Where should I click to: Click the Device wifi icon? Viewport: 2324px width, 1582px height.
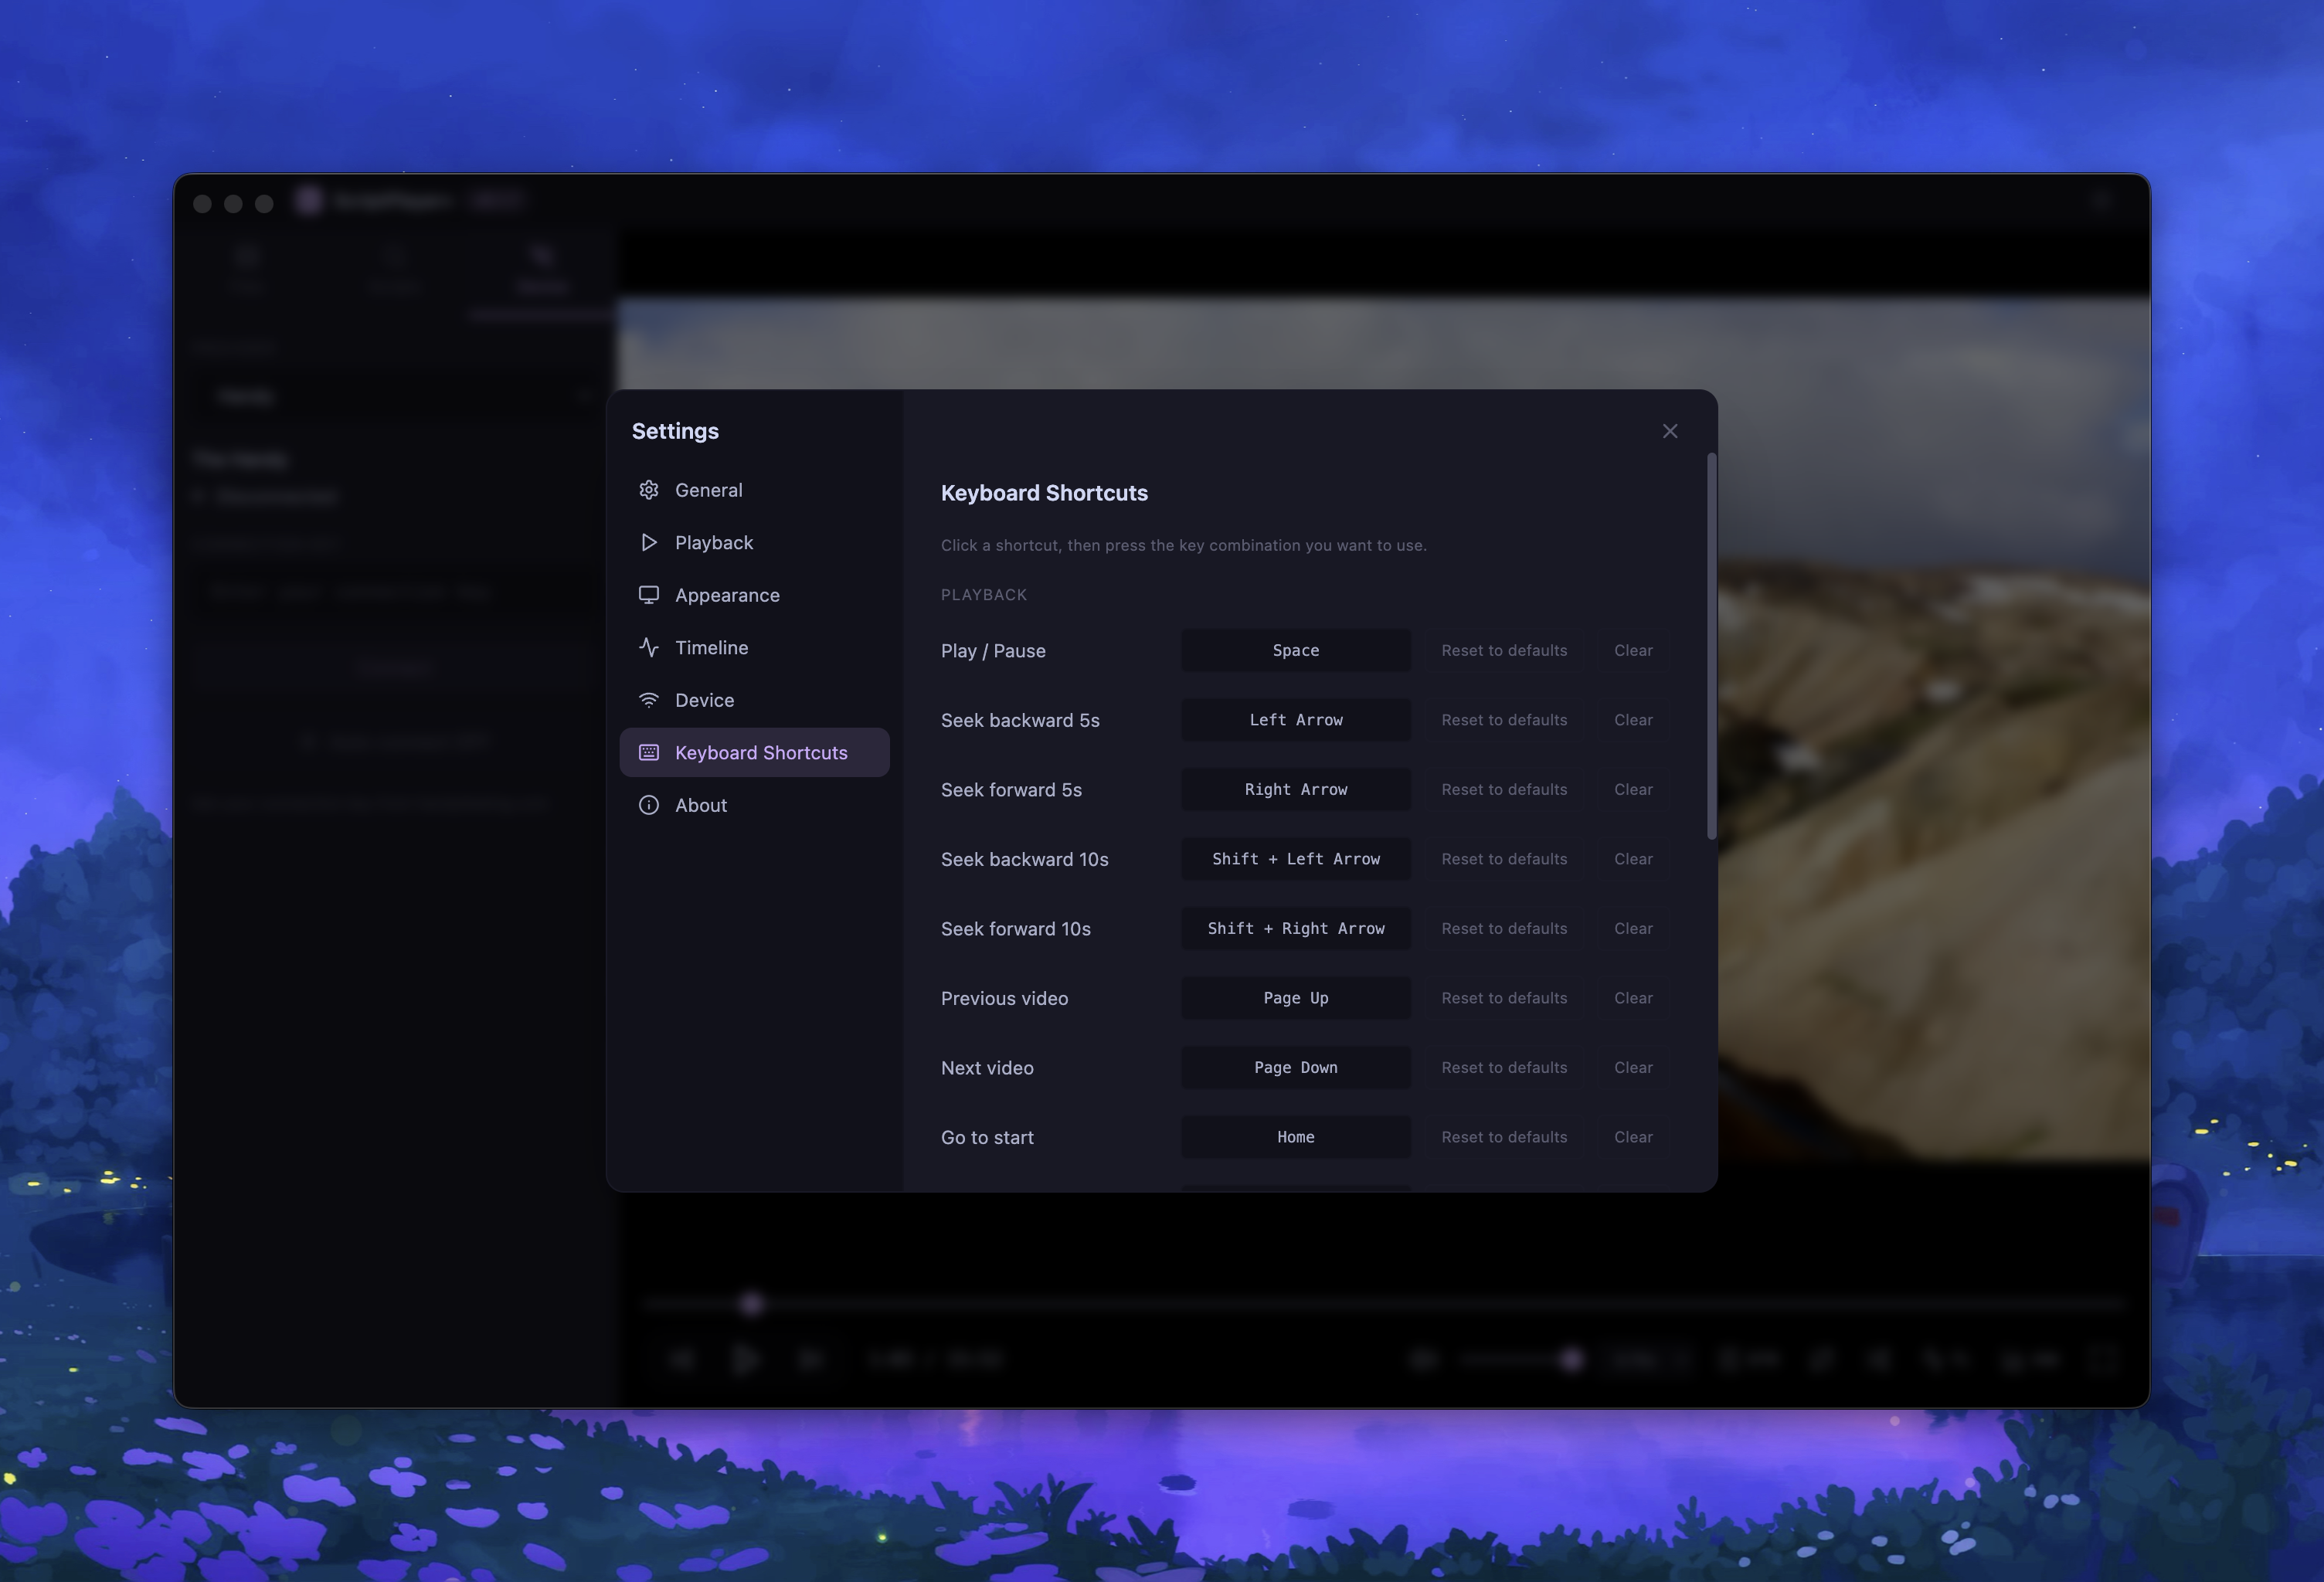click(649, 700)
